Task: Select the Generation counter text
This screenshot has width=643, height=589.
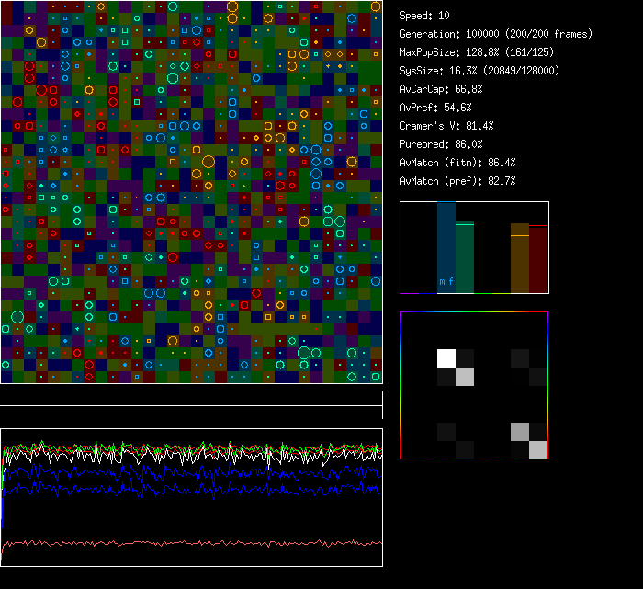Action: 496,34
